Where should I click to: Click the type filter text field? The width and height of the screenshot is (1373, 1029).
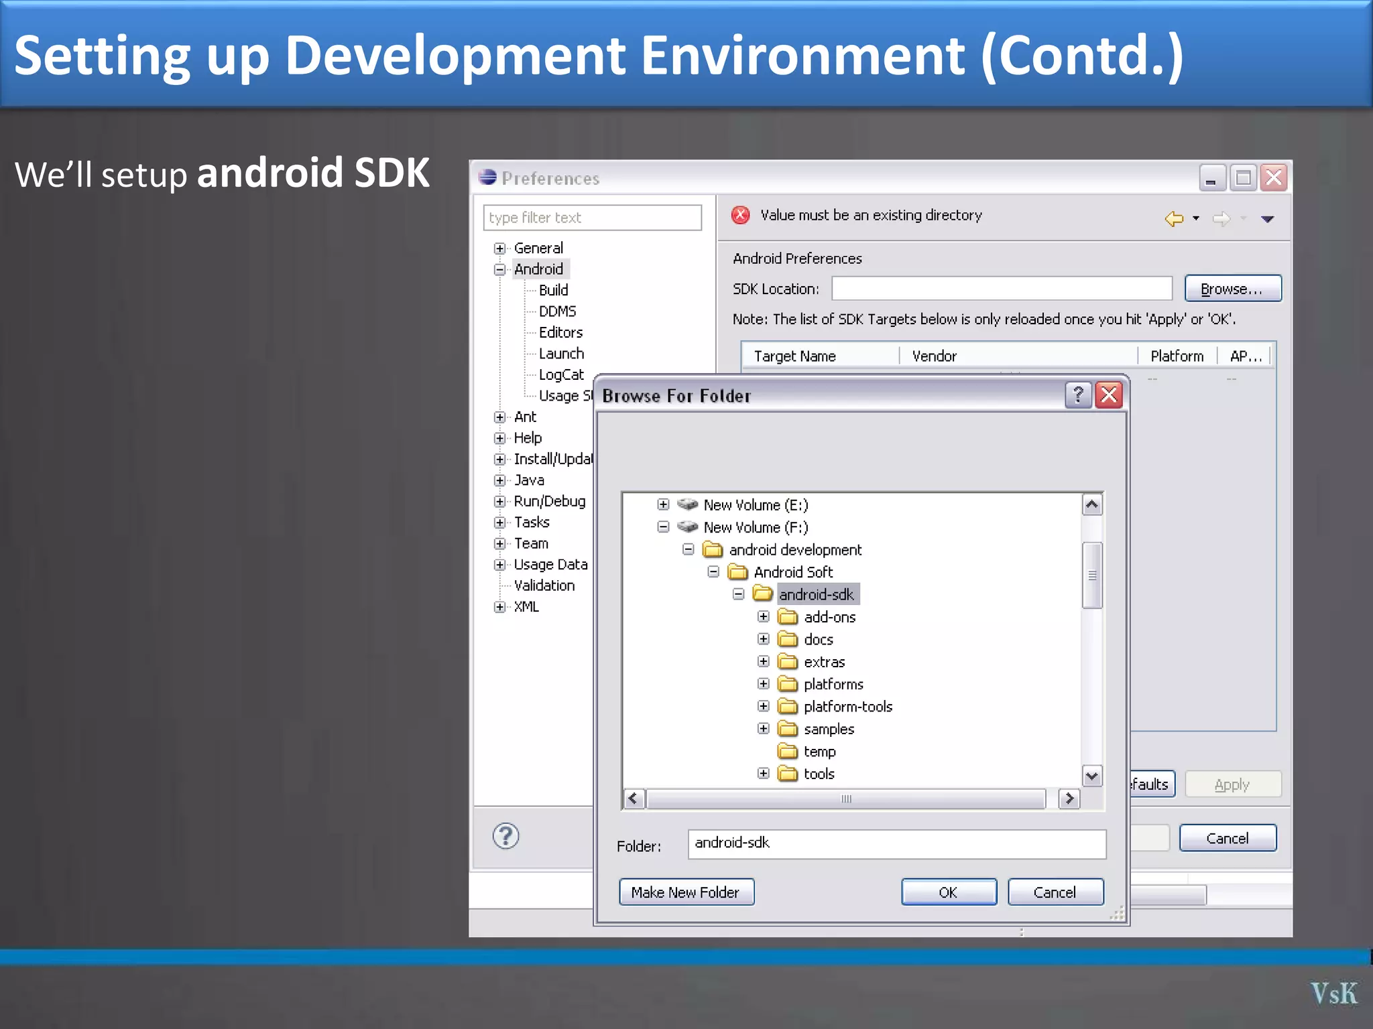tap(592, 218)
